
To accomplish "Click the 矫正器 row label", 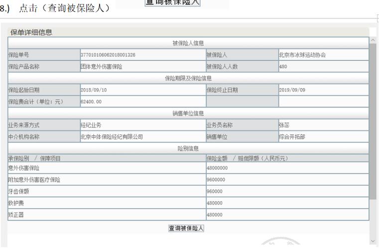I will coord(16,215).
